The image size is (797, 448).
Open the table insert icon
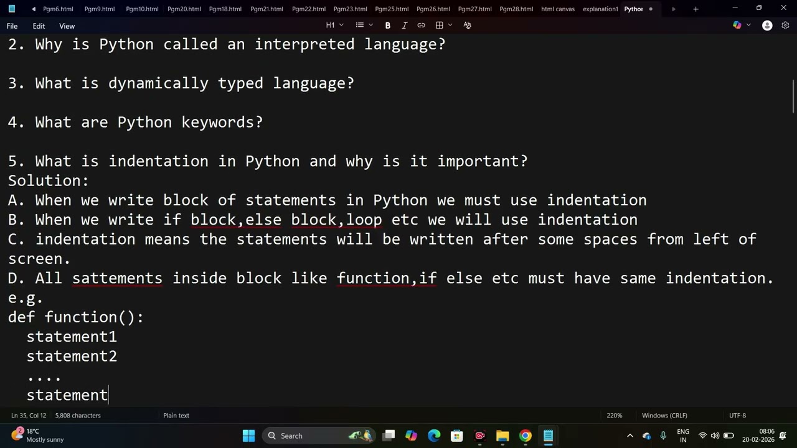(x=439, y=26)
